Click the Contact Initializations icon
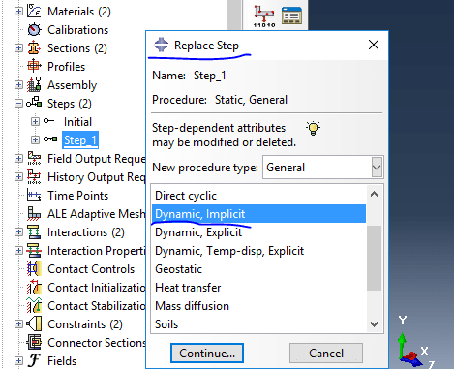This screenshot has width=454, height=369. pos(34,287)
